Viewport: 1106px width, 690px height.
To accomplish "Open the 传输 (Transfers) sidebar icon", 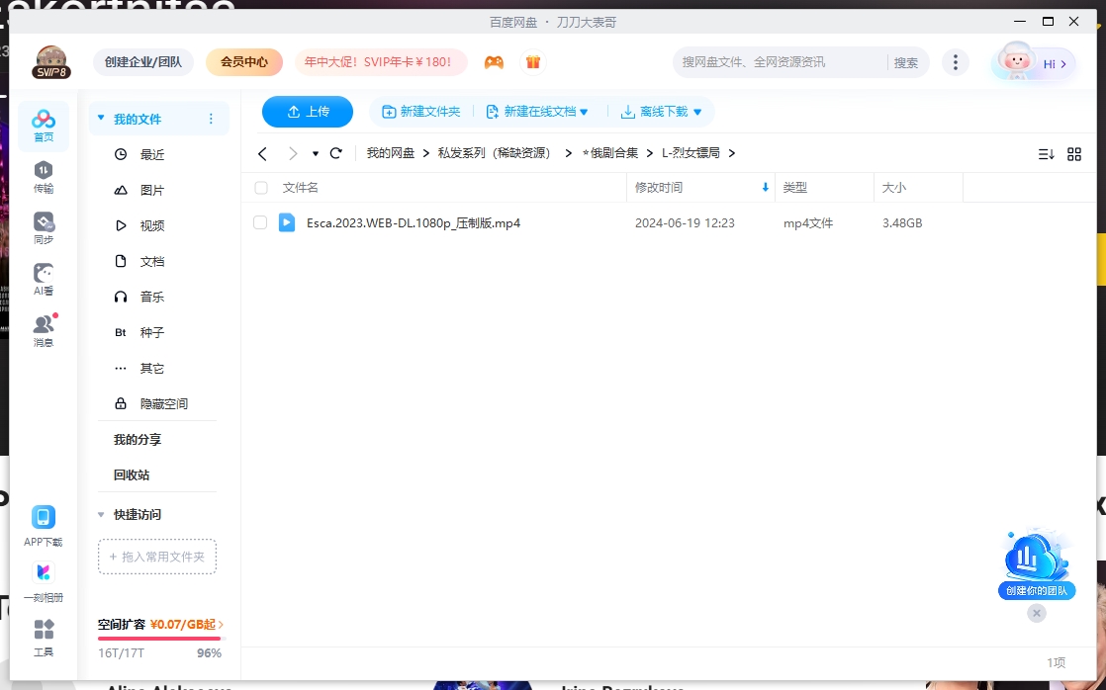I will coord(43,174).
